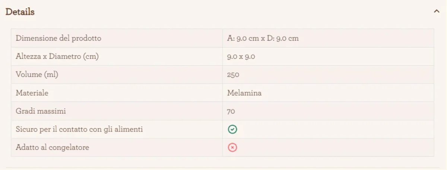Select the word 'Altezza' in the table
447x170 pixels.
click(x=28, y=56)
